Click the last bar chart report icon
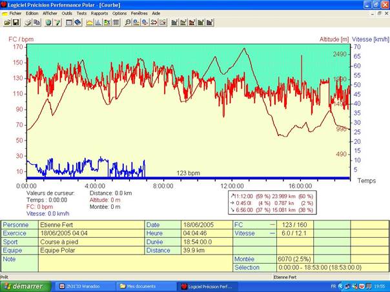Screen dimensions: 390x292 click(209, 23)
